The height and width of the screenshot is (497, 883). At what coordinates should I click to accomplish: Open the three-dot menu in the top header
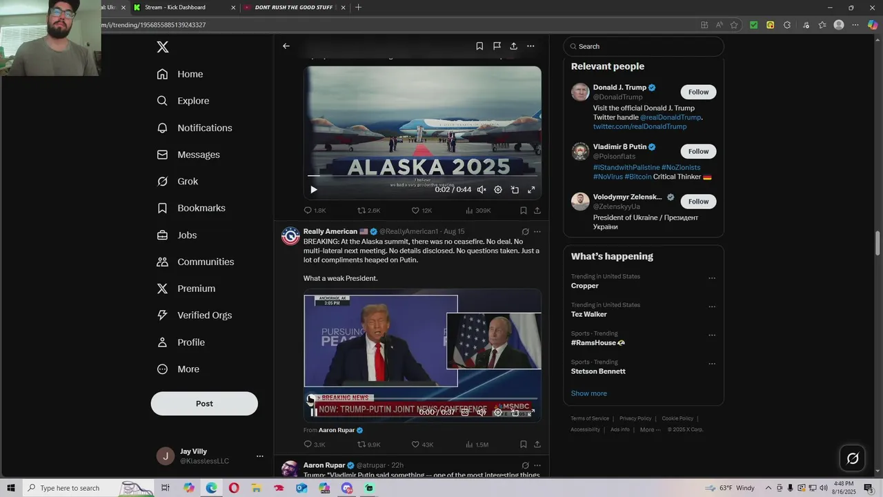coord(530,46)
